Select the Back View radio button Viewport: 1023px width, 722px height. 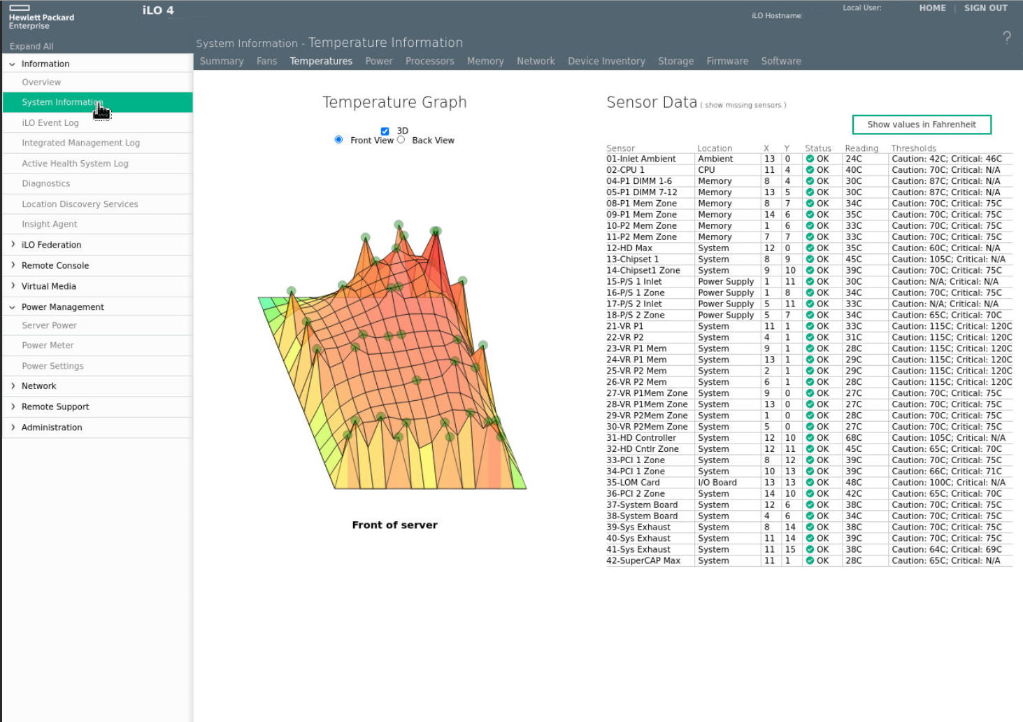[401, 140]
